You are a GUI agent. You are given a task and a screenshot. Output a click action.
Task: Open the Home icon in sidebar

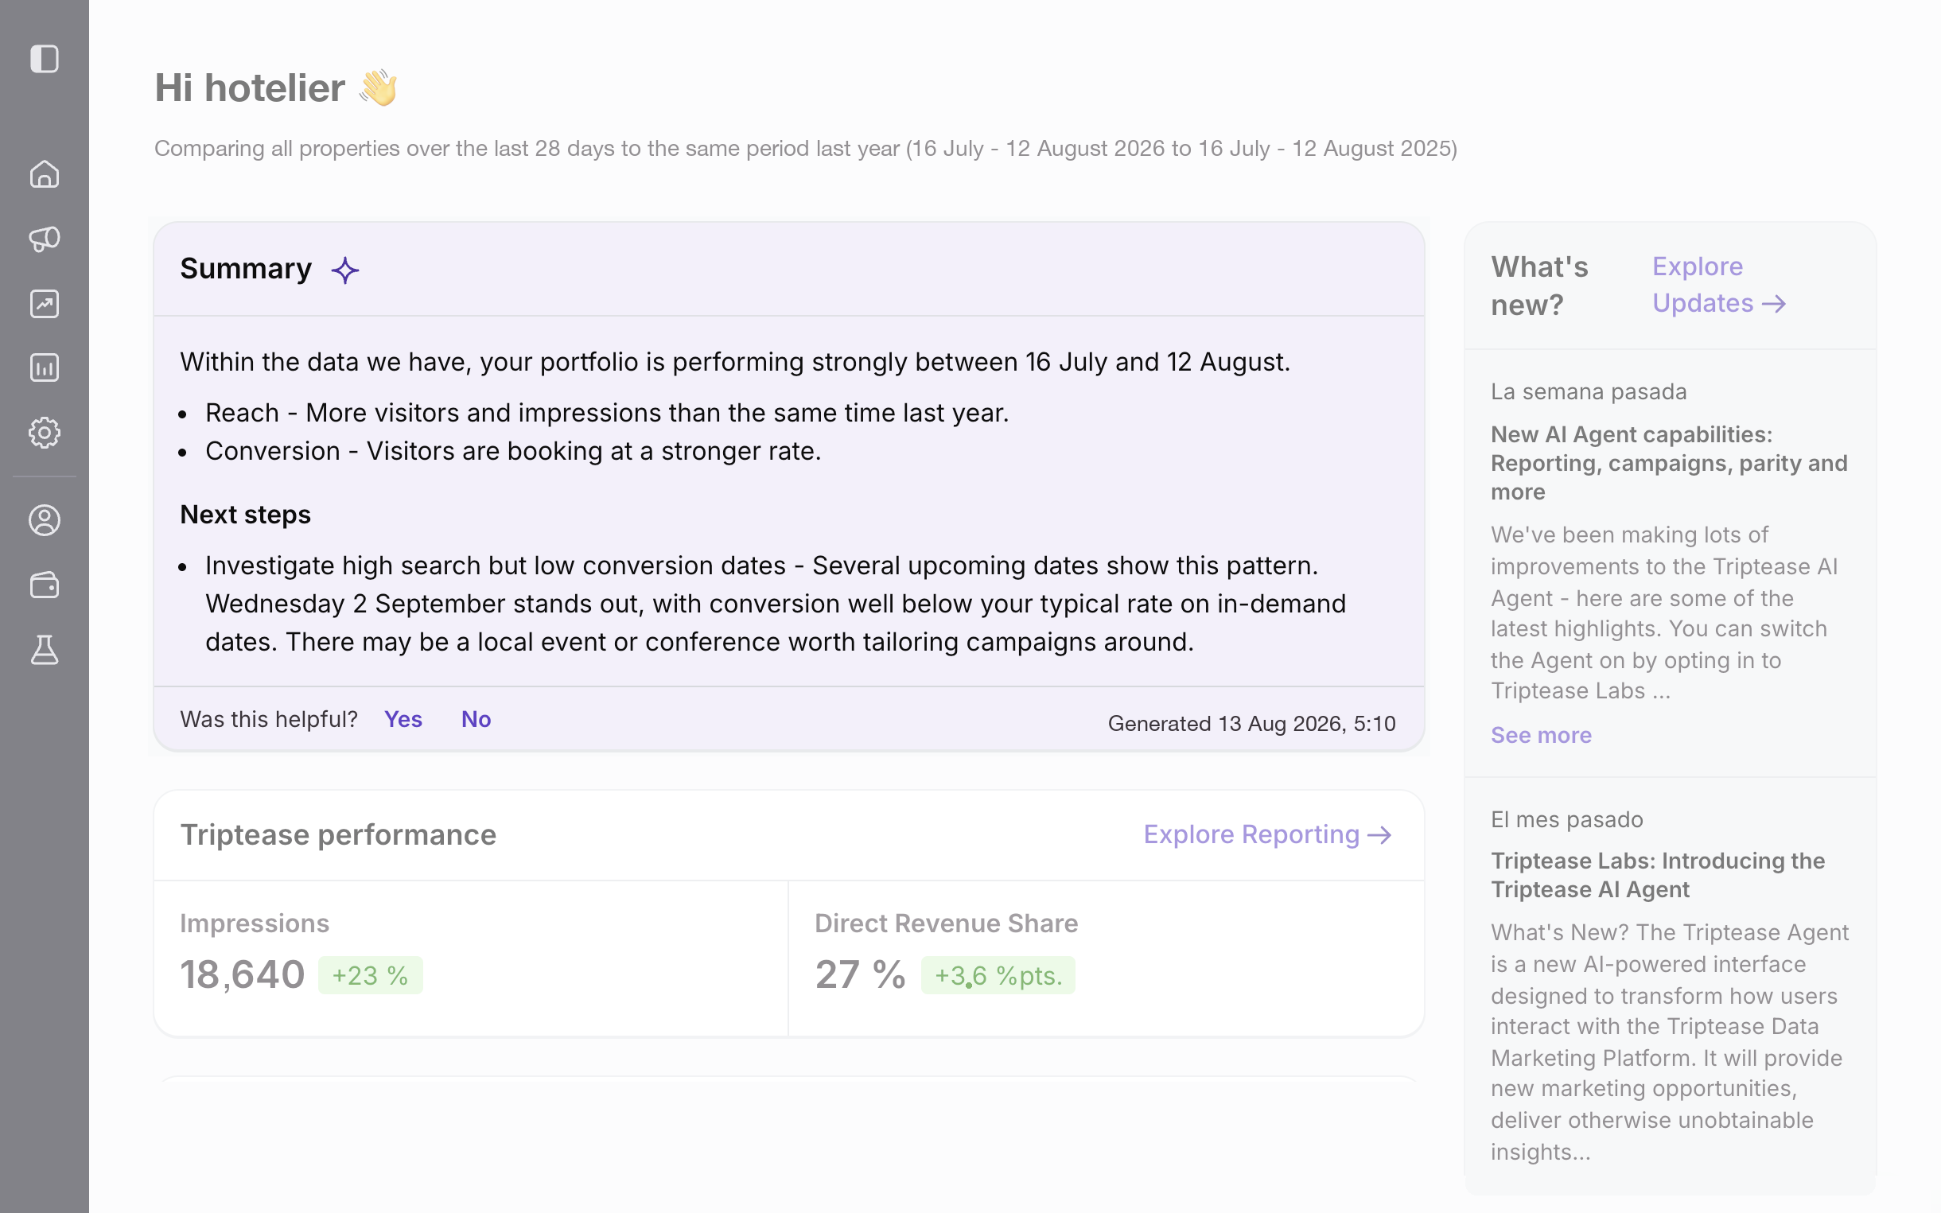tap(44, 174)
